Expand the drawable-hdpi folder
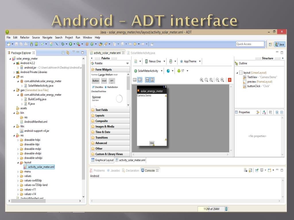This screenshot has height=220, width=294. (18, 140)
